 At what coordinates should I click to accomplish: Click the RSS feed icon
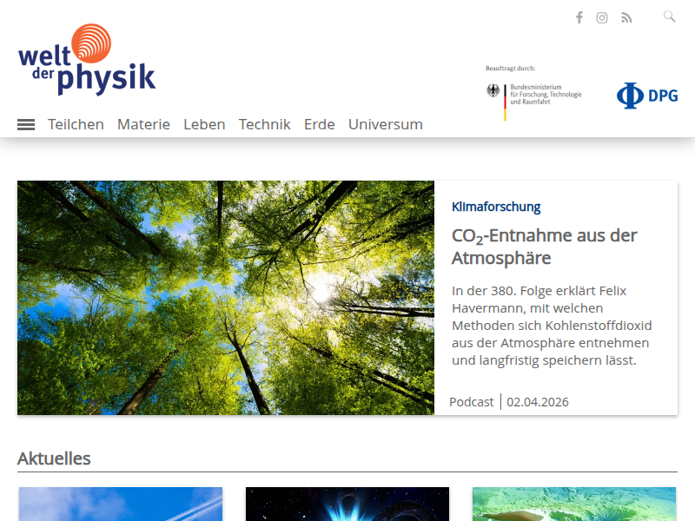click(626, 17)
